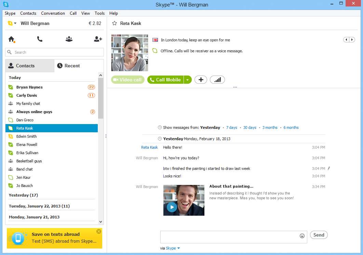Expand the via Skype dropdown
Image resolution: width=363 pixels, height=255 pixels.
178,248
